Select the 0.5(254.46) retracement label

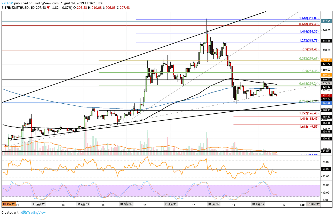coord(311,71)
